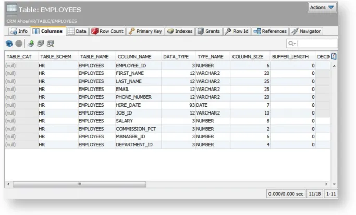Open the Primary Key tab

coord(145,31)
